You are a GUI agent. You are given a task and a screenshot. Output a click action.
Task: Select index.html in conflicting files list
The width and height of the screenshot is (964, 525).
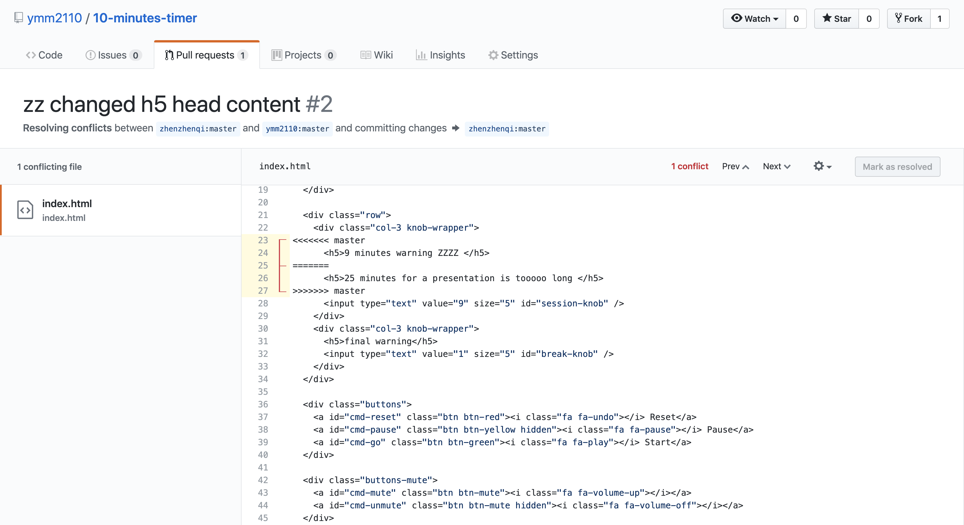67,204
